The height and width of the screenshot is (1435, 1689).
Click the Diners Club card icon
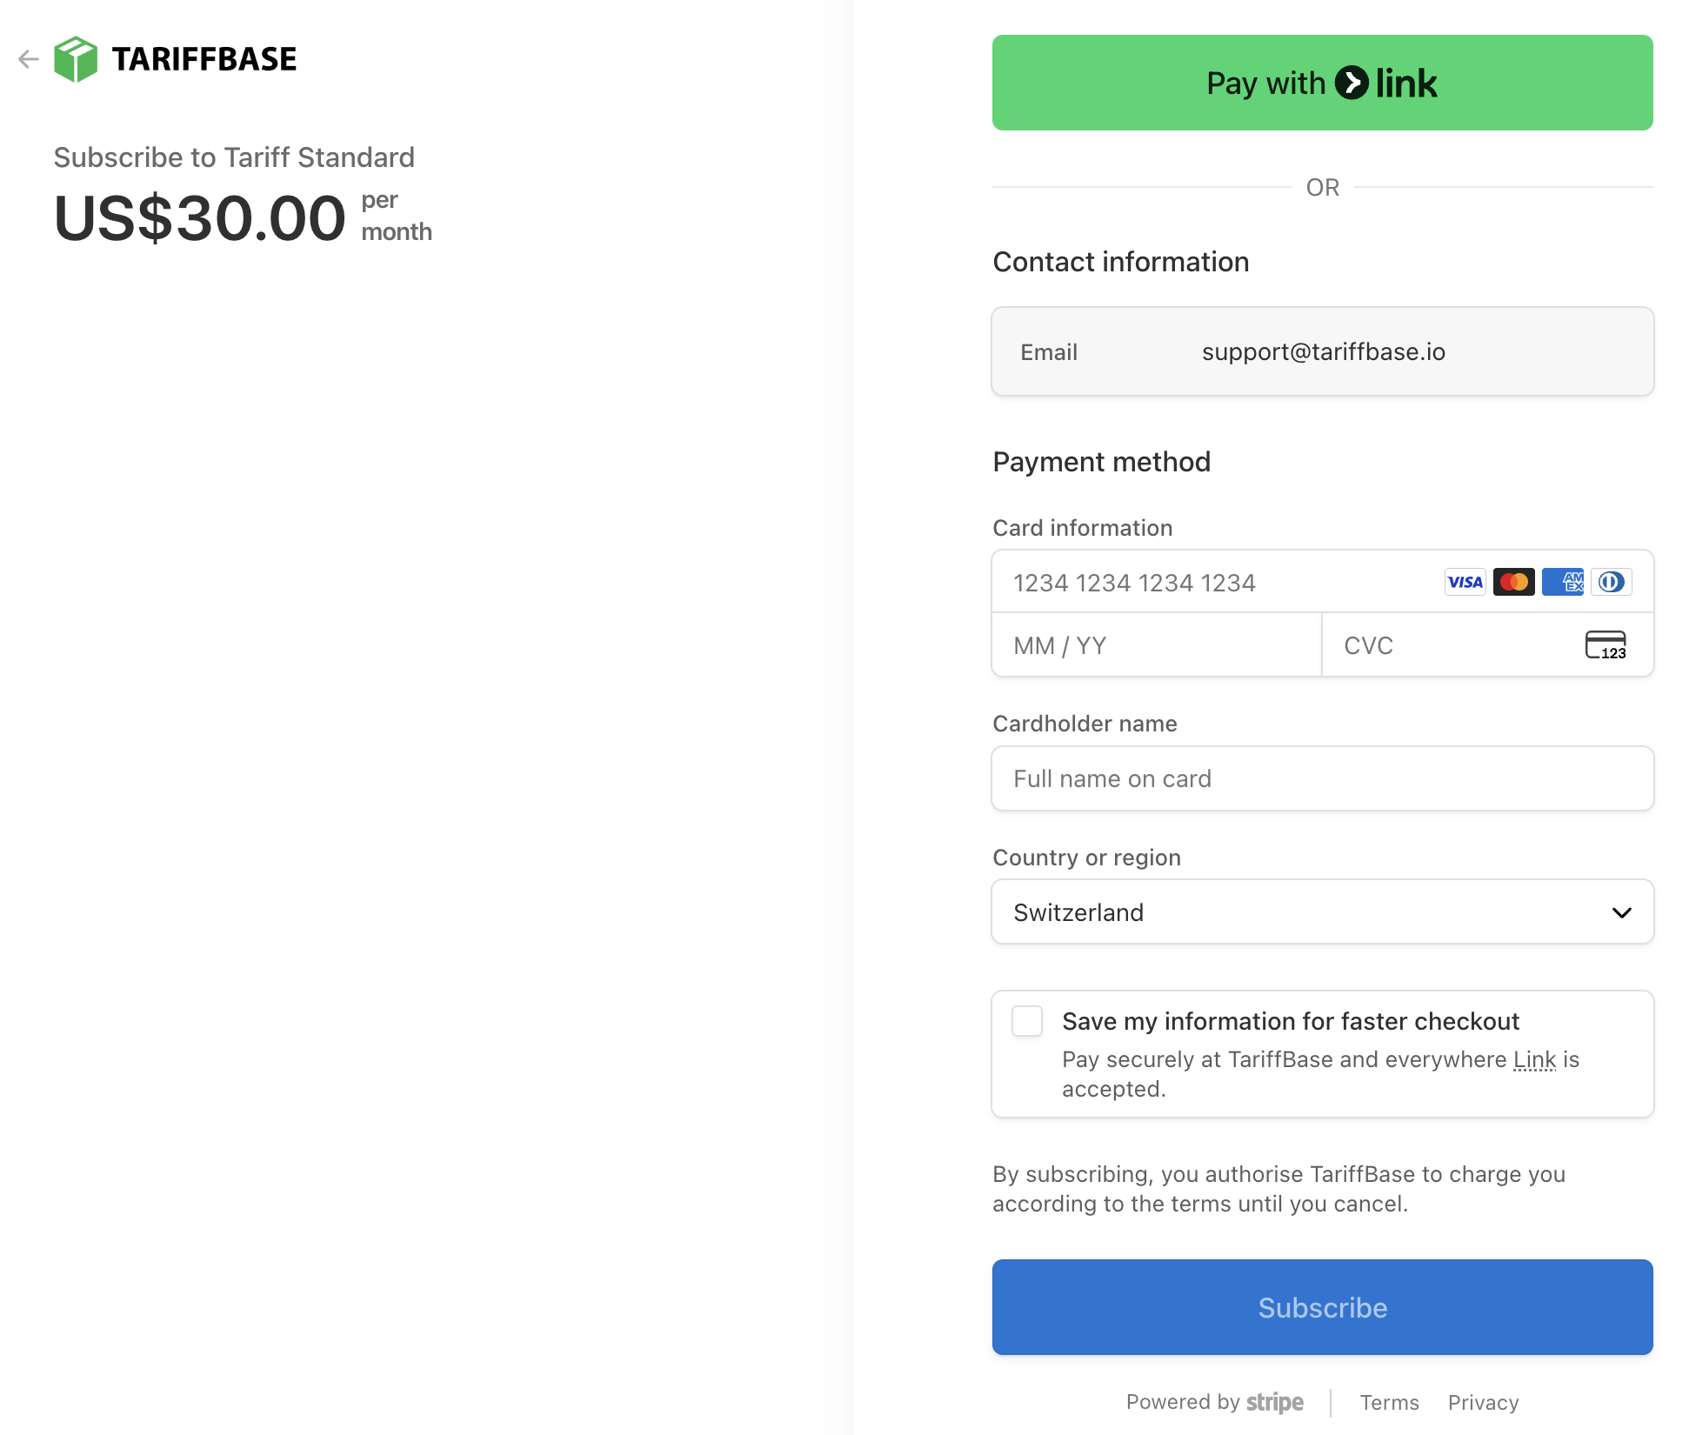click(x=1611, y=582)
